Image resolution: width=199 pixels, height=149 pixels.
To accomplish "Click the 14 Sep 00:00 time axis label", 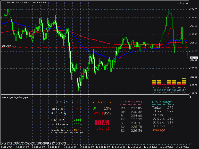I will coord(182,147).
